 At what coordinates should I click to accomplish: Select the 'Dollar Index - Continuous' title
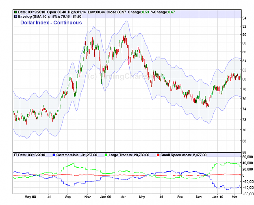click(51, 23)
